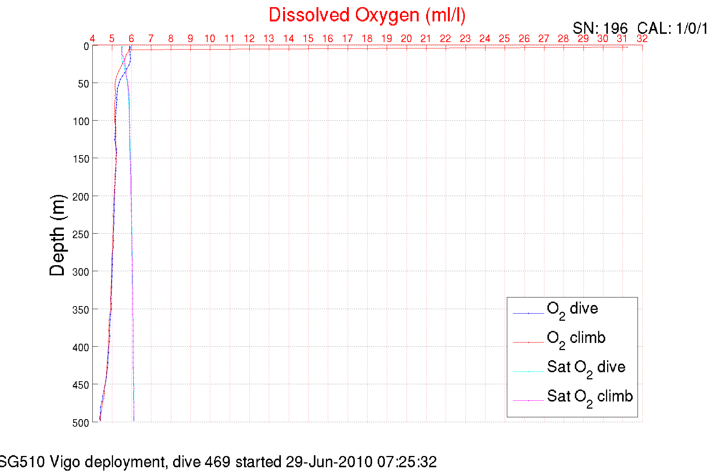Click the x-axis tick label '9'
This screenshot has height=474, width=710.
point(190,39)
